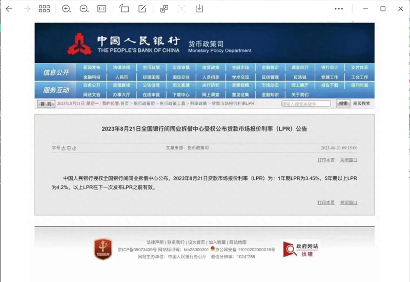
Task: Open the 信贷政策 menu item
Action: tap(211, 68)
